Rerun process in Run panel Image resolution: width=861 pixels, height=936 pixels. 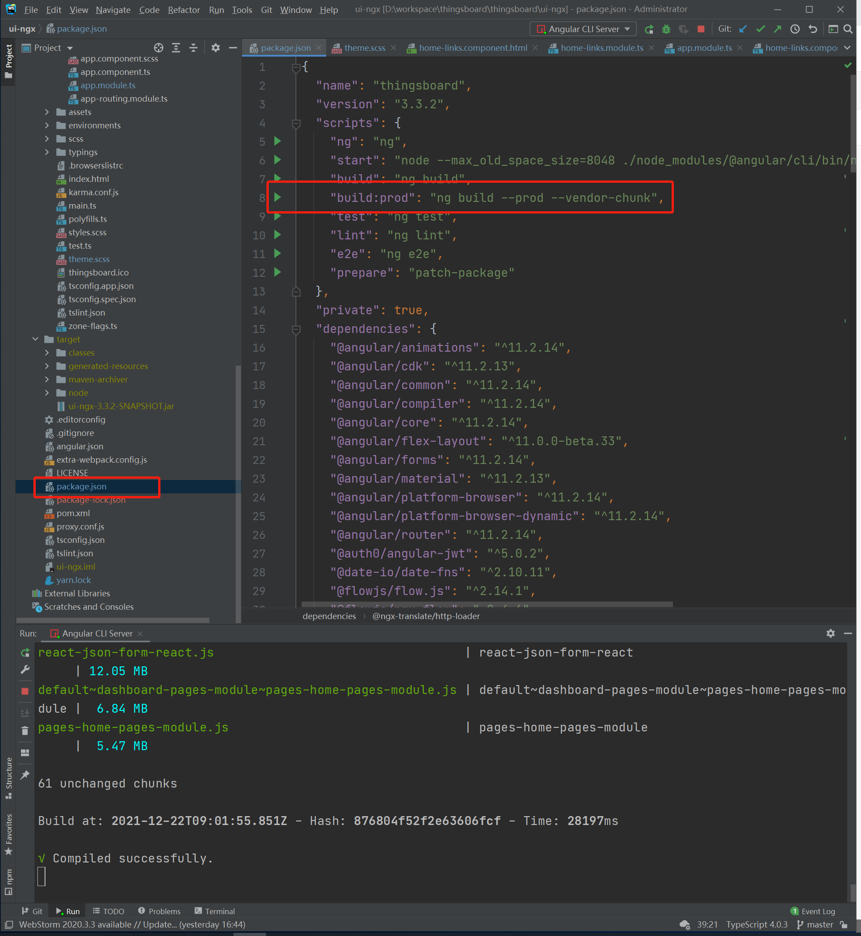[25, 653]
